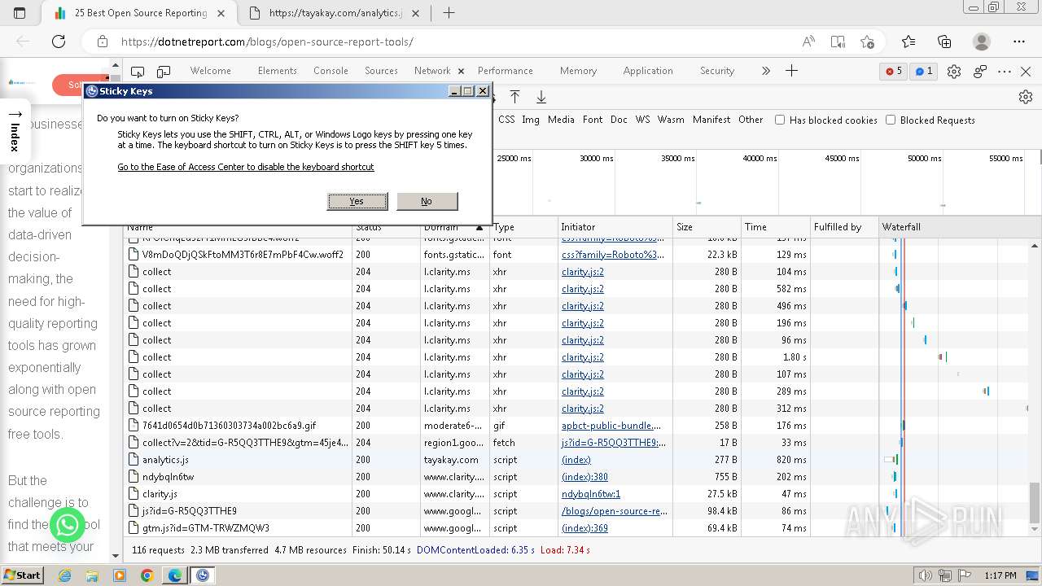Click the tab actions menu icon

pyautogui.click(x=20, y=13)
